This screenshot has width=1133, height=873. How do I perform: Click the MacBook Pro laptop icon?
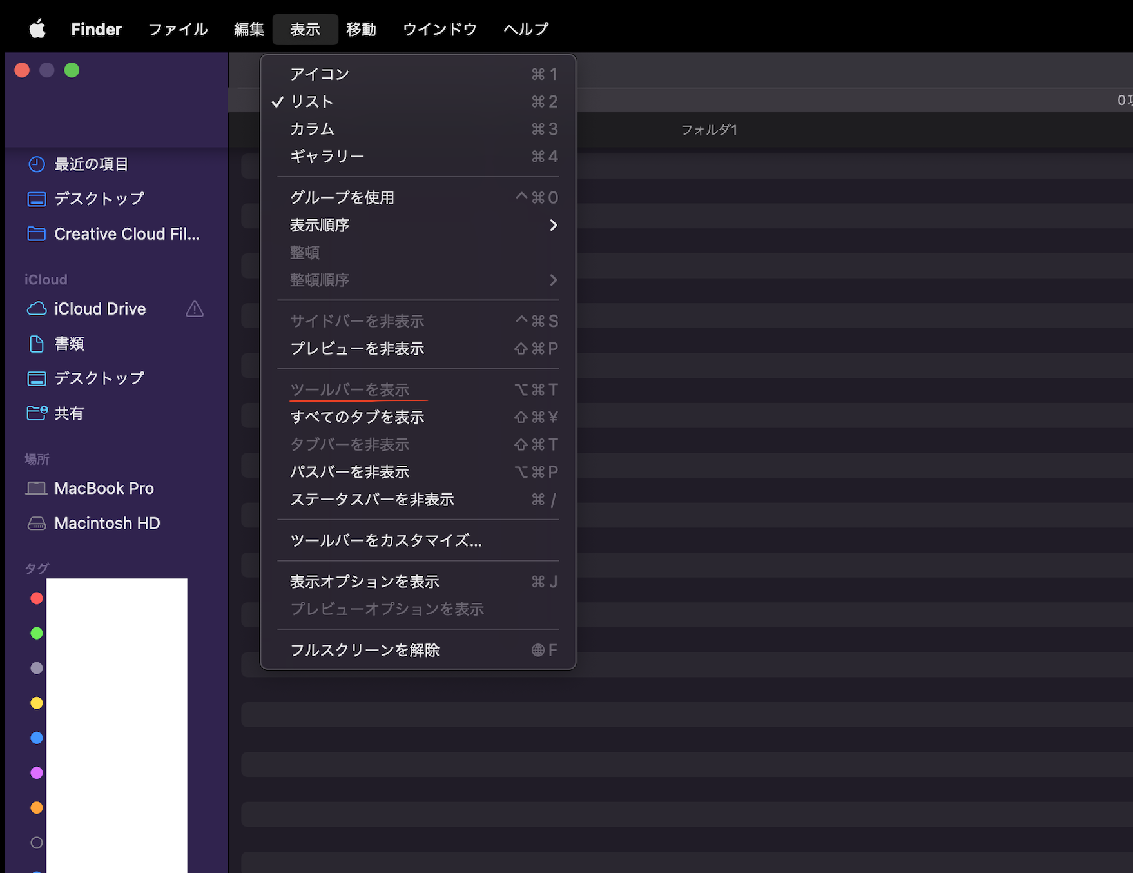(37, 488)
